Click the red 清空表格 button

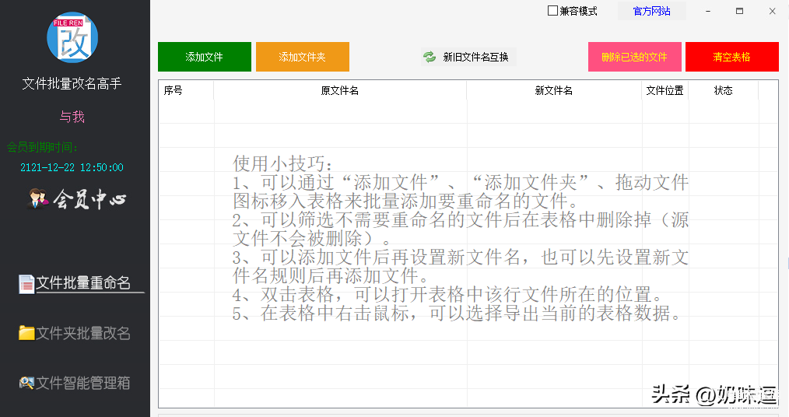(731, 57)
